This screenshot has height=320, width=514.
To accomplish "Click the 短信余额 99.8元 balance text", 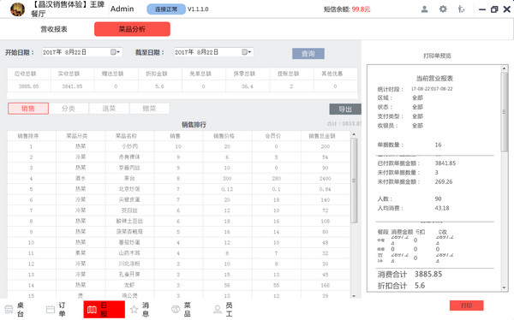I will pyautogui.click(x=347, y=9).
